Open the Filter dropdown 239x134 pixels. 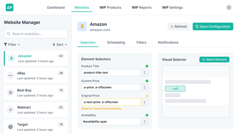click(12, 44)
